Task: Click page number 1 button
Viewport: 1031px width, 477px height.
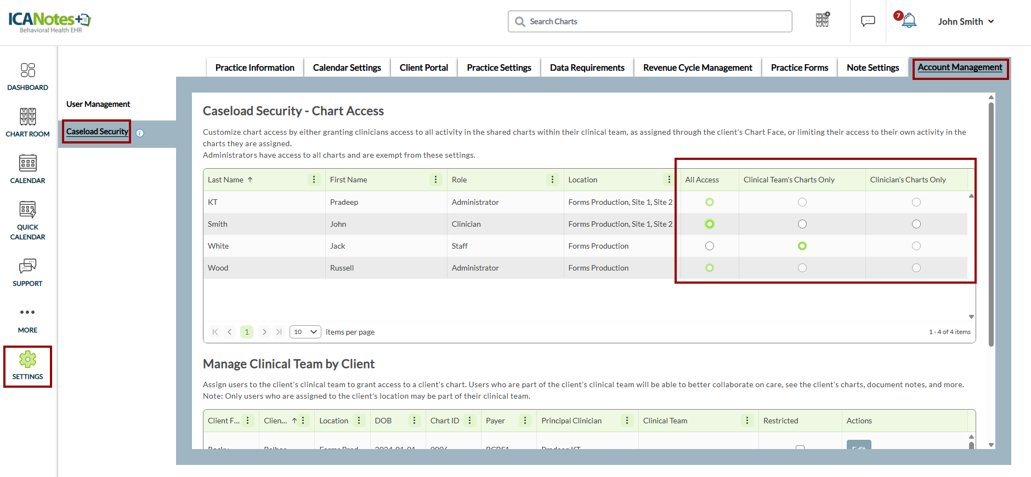Action: 247,332
